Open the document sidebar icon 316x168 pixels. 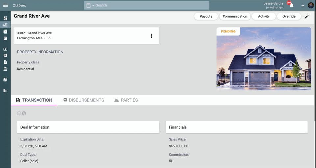[5, 62]
